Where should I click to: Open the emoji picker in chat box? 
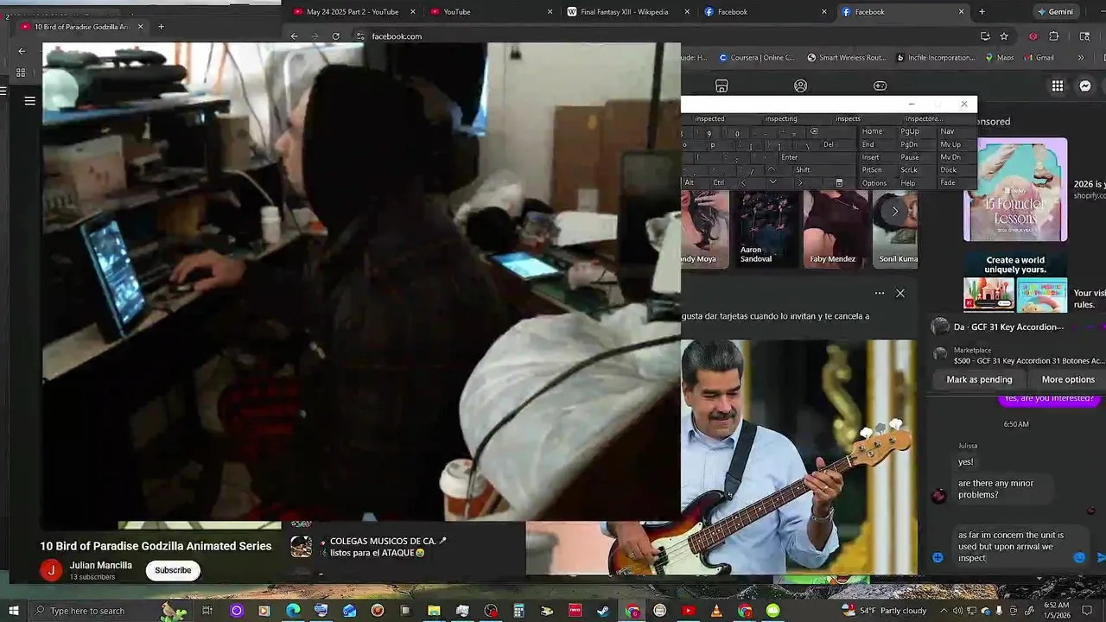click(x=1079, y=557)
